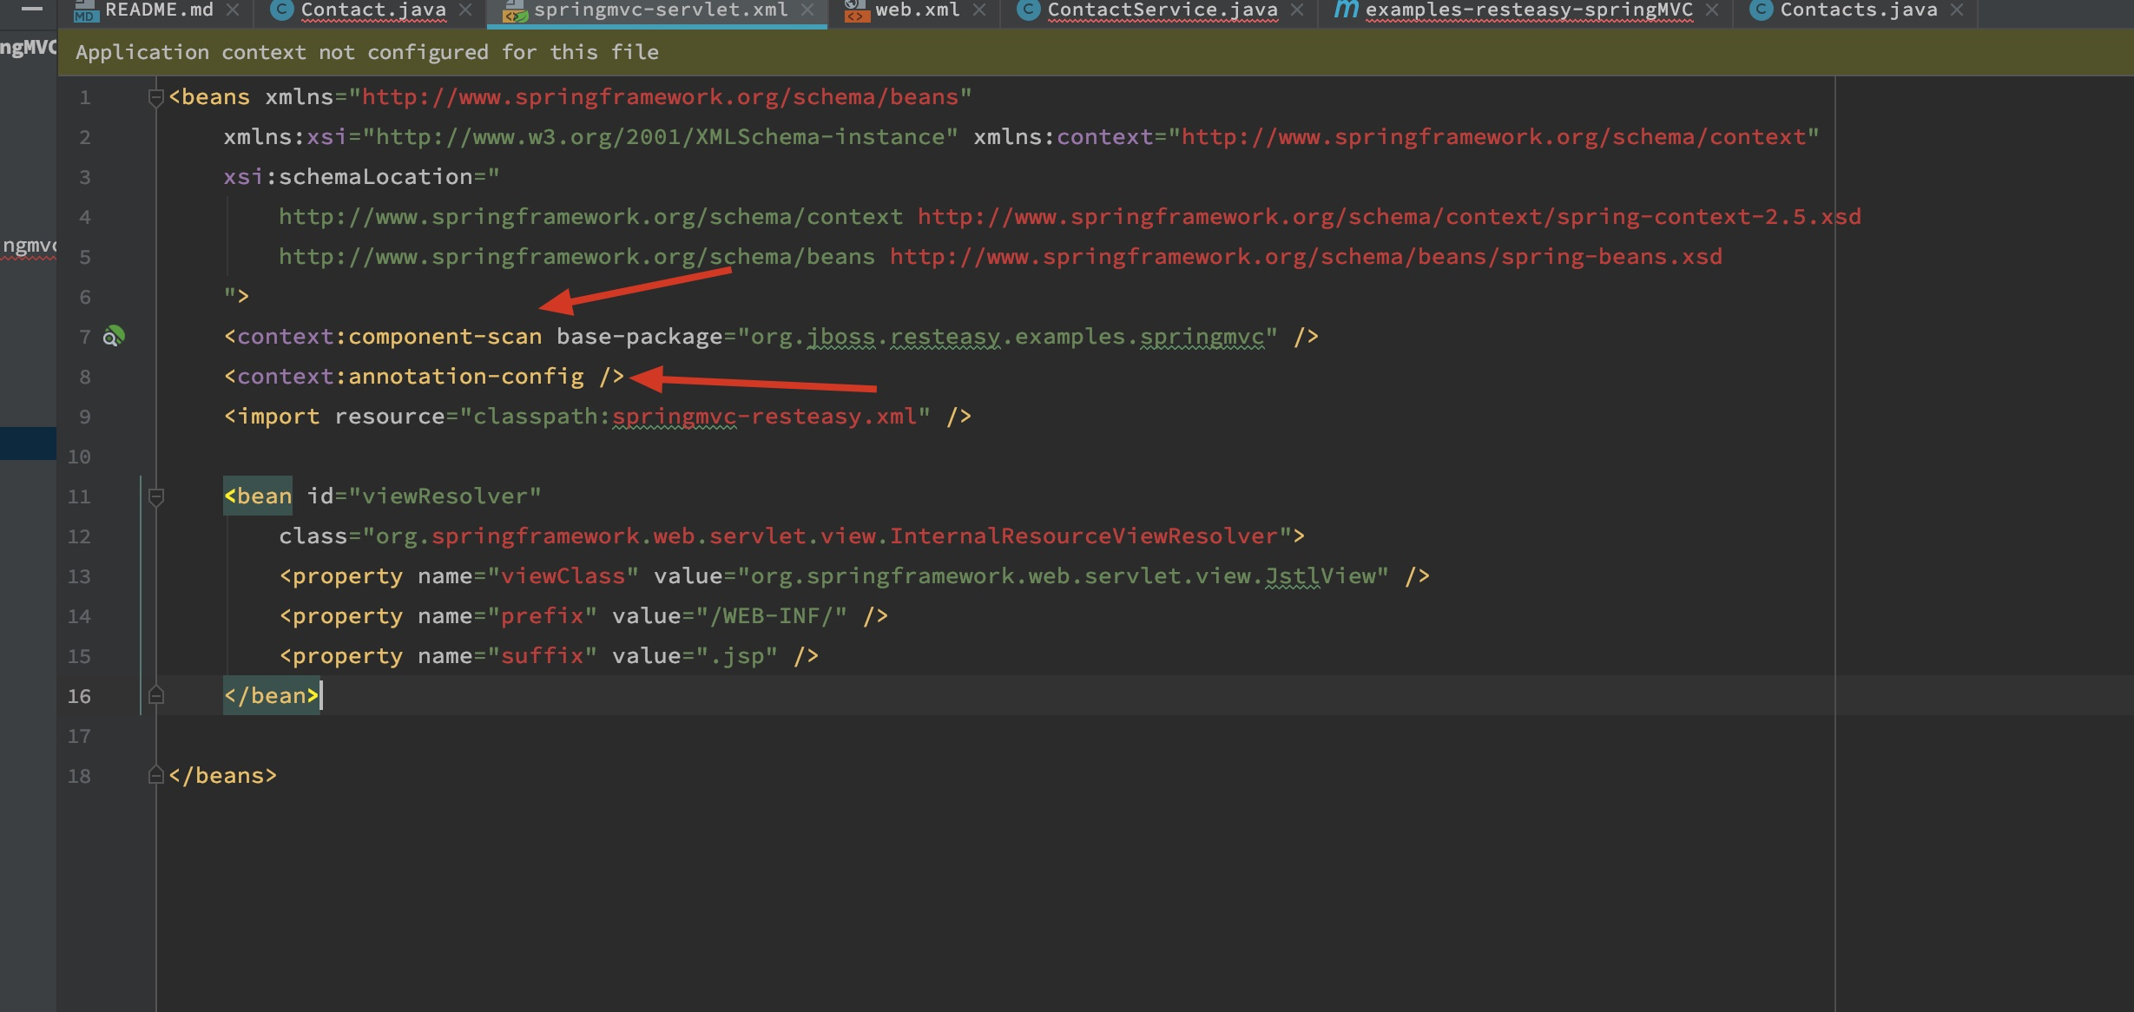Collapse the viewResolver bean fold marker on line 11
Screen dimensions: 2134x1012
click(156, 496)
